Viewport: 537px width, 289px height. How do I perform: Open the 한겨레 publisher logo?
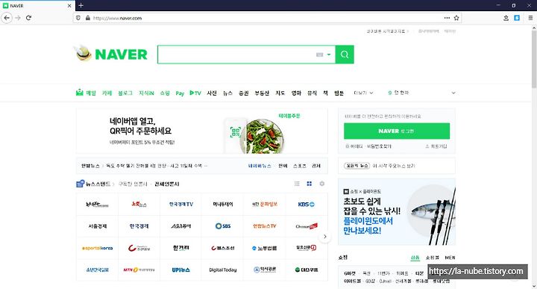coord(180,248)
